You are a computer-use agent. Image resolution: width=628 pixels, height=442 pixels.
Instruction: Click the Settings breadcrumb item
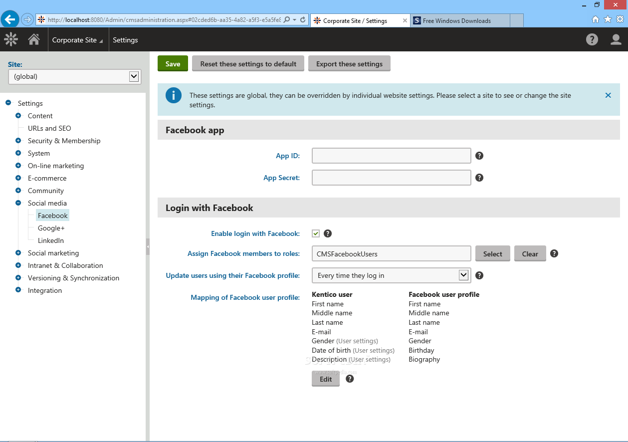[x=125, y=40]
